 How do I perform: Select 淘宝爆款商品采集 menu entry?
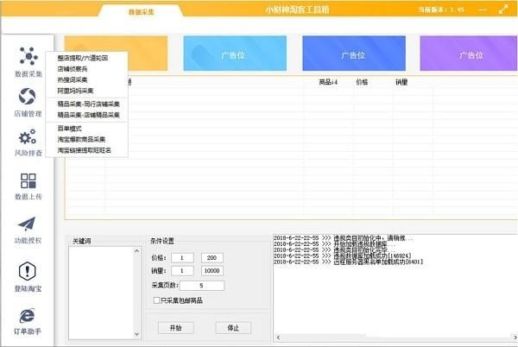click(81, 139)
